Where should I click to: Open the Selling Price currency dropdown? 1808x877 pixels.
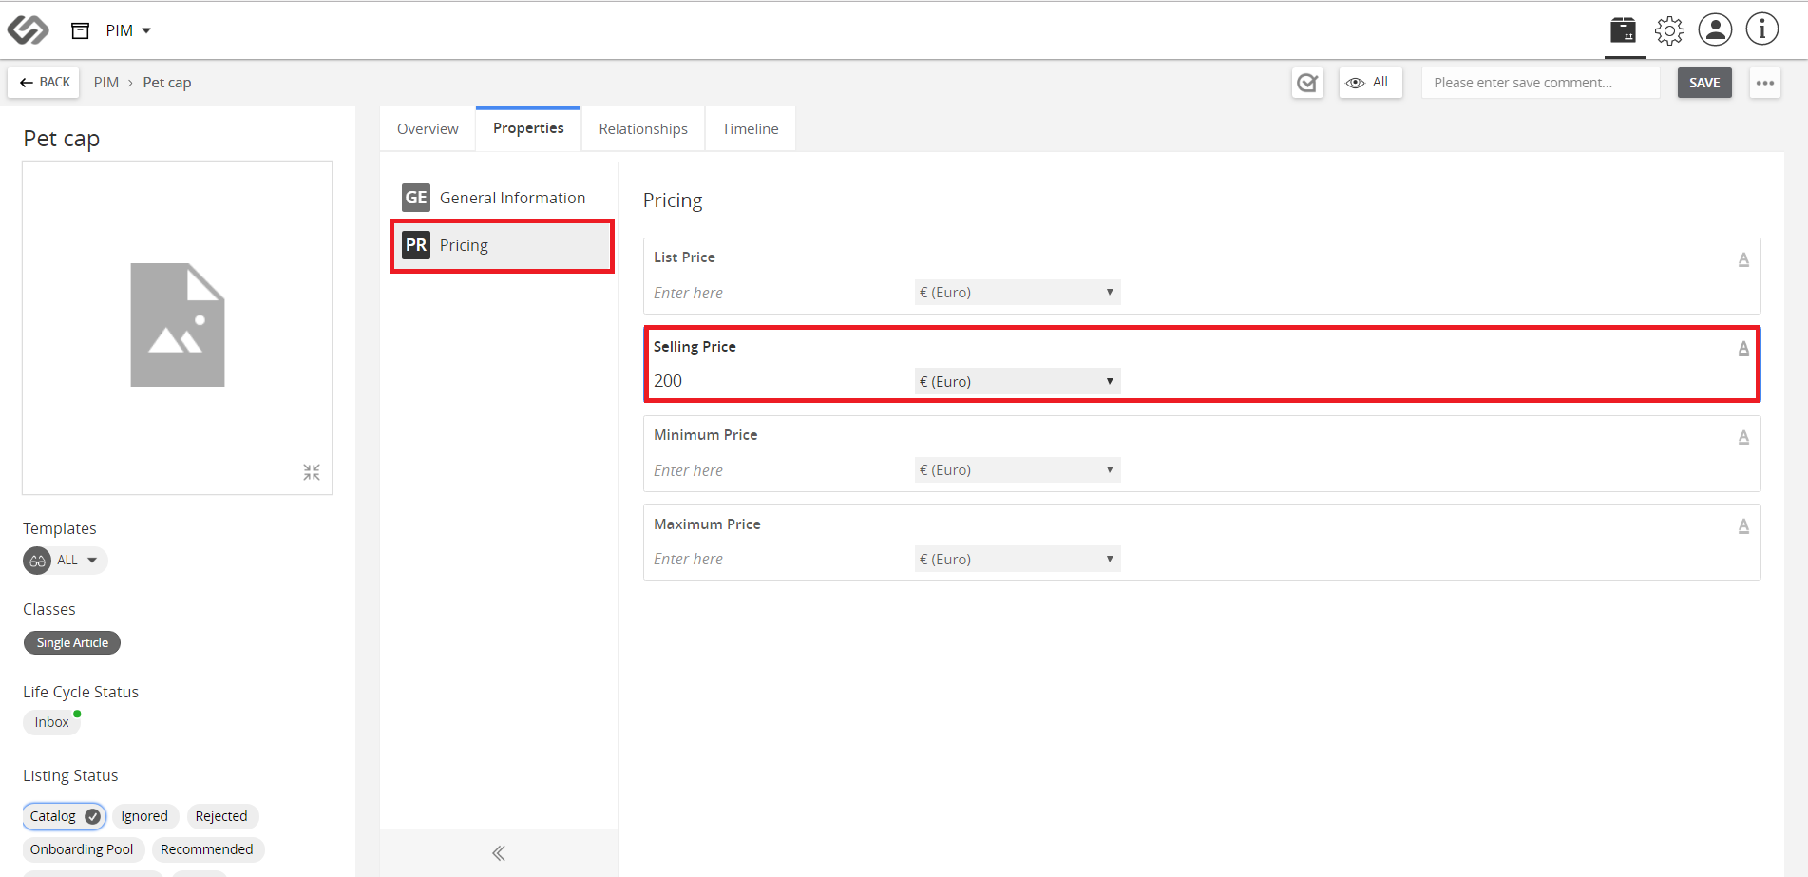(1018, 381)
